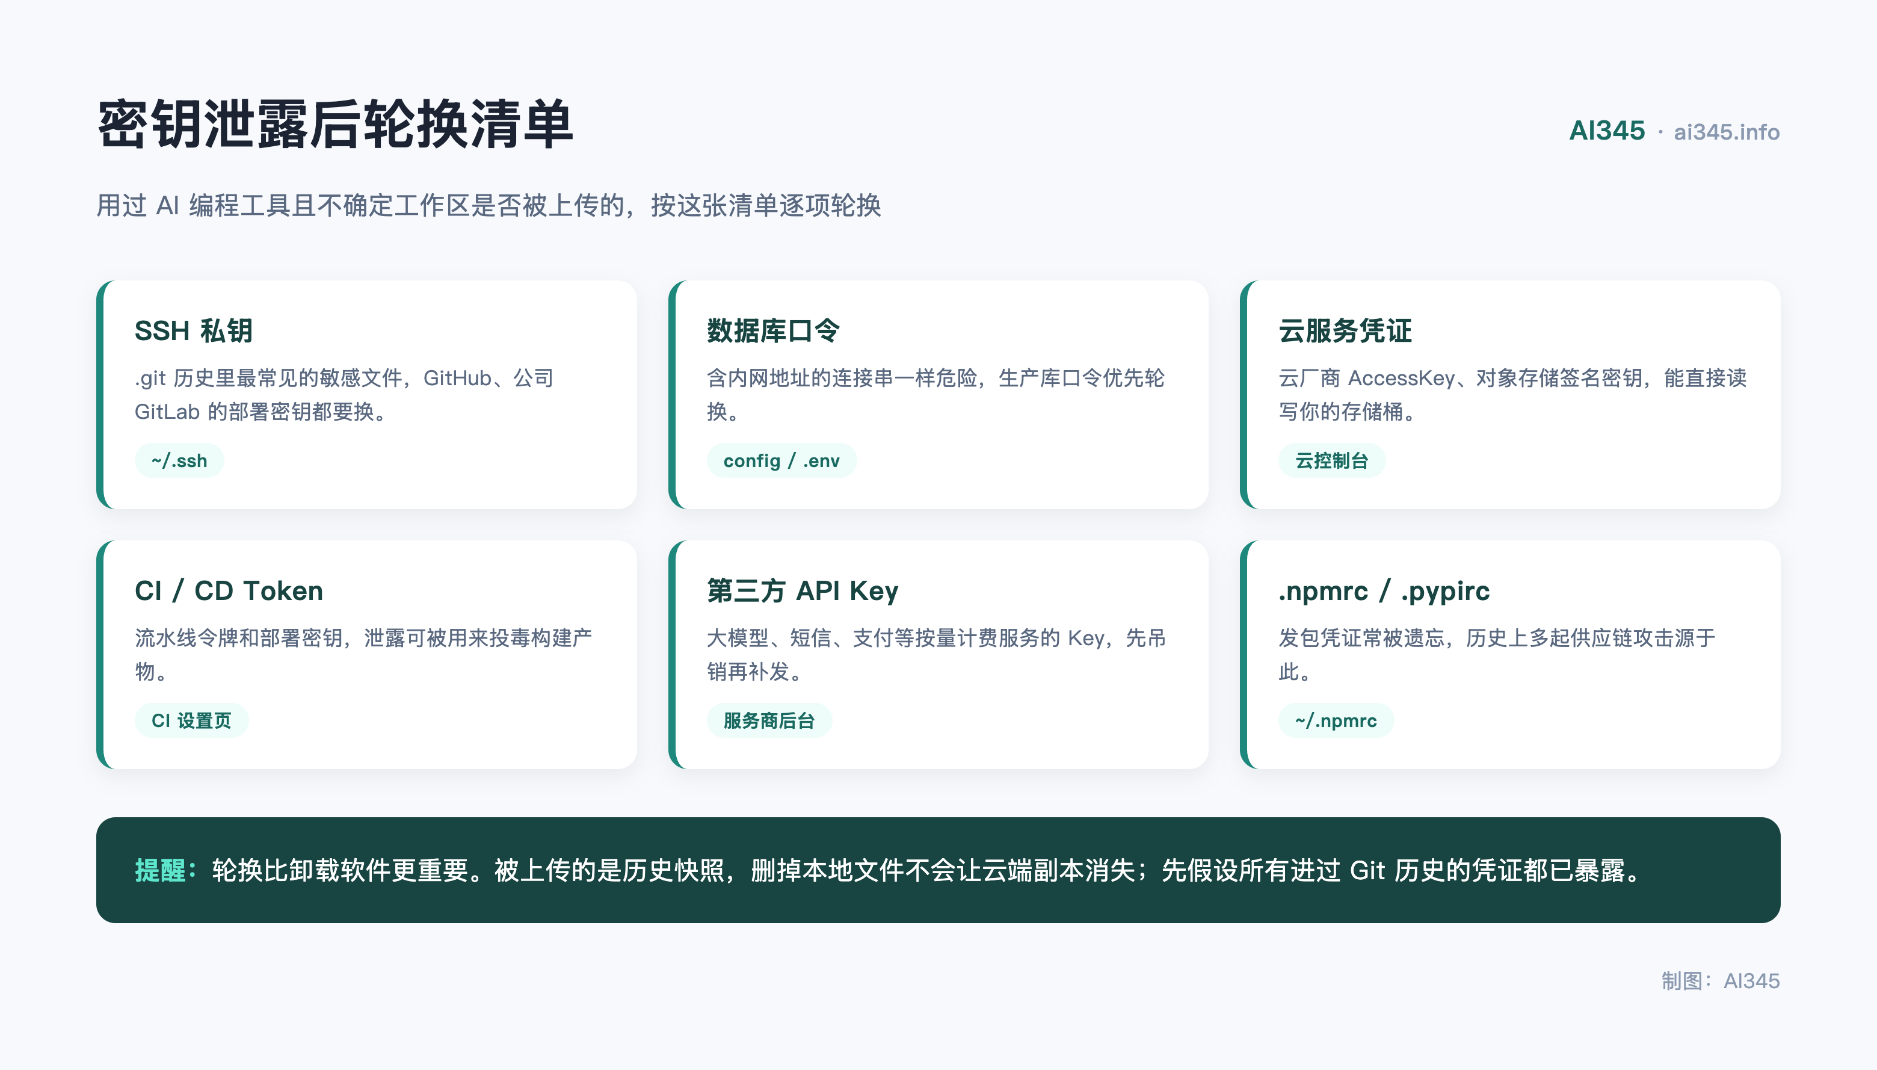
Task: Click the 服务商后台 tag pill
Action: pos(768,720)
